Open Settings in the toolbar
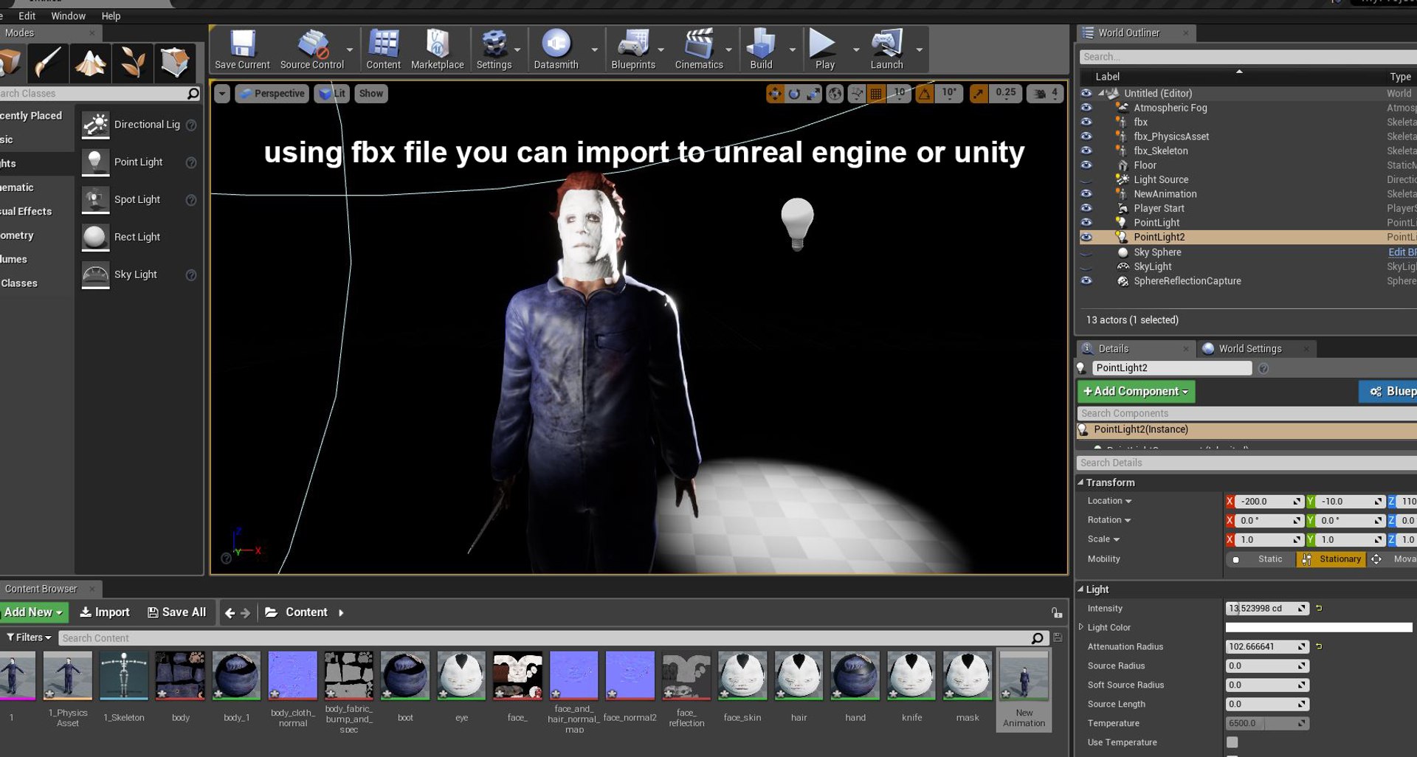 (494, 49)
